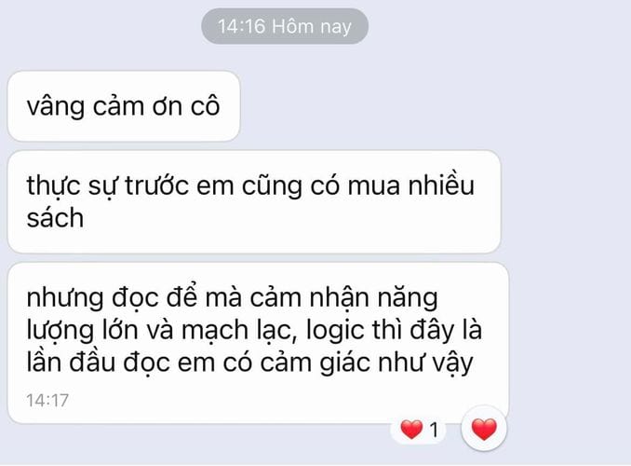The image size is (631, 466).
Task: Click the 14:17 message timestamp
Action: (47, 400)
